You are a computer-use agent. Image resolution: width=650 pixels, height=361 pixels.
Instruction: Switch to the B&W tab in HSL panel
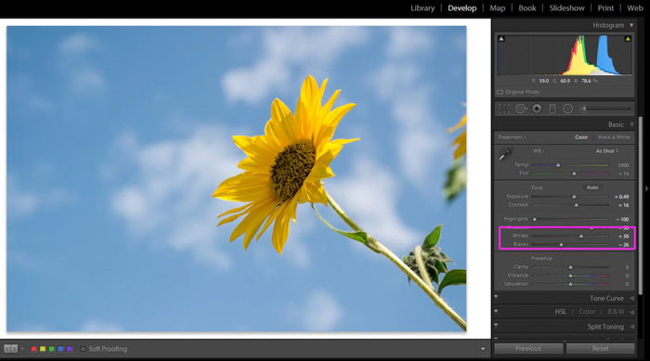pyautogui.click(x=616, y=312)
